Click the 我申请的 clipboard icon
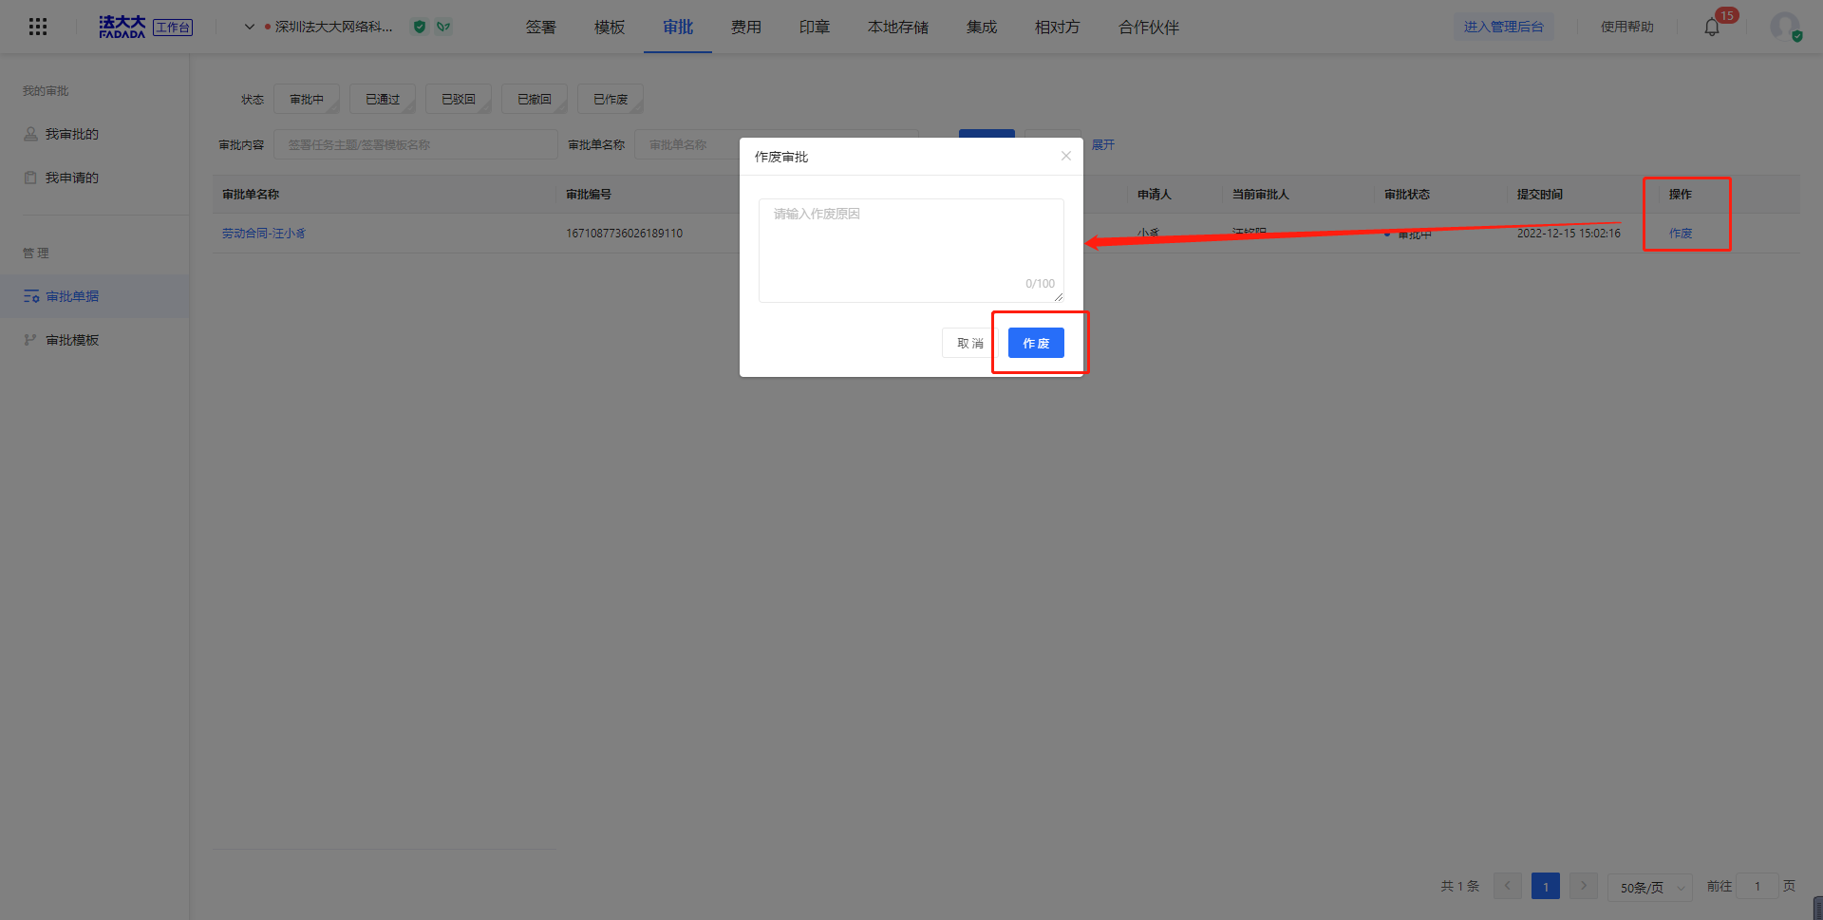Viewport: 1823px width, 920px height. 30,178
